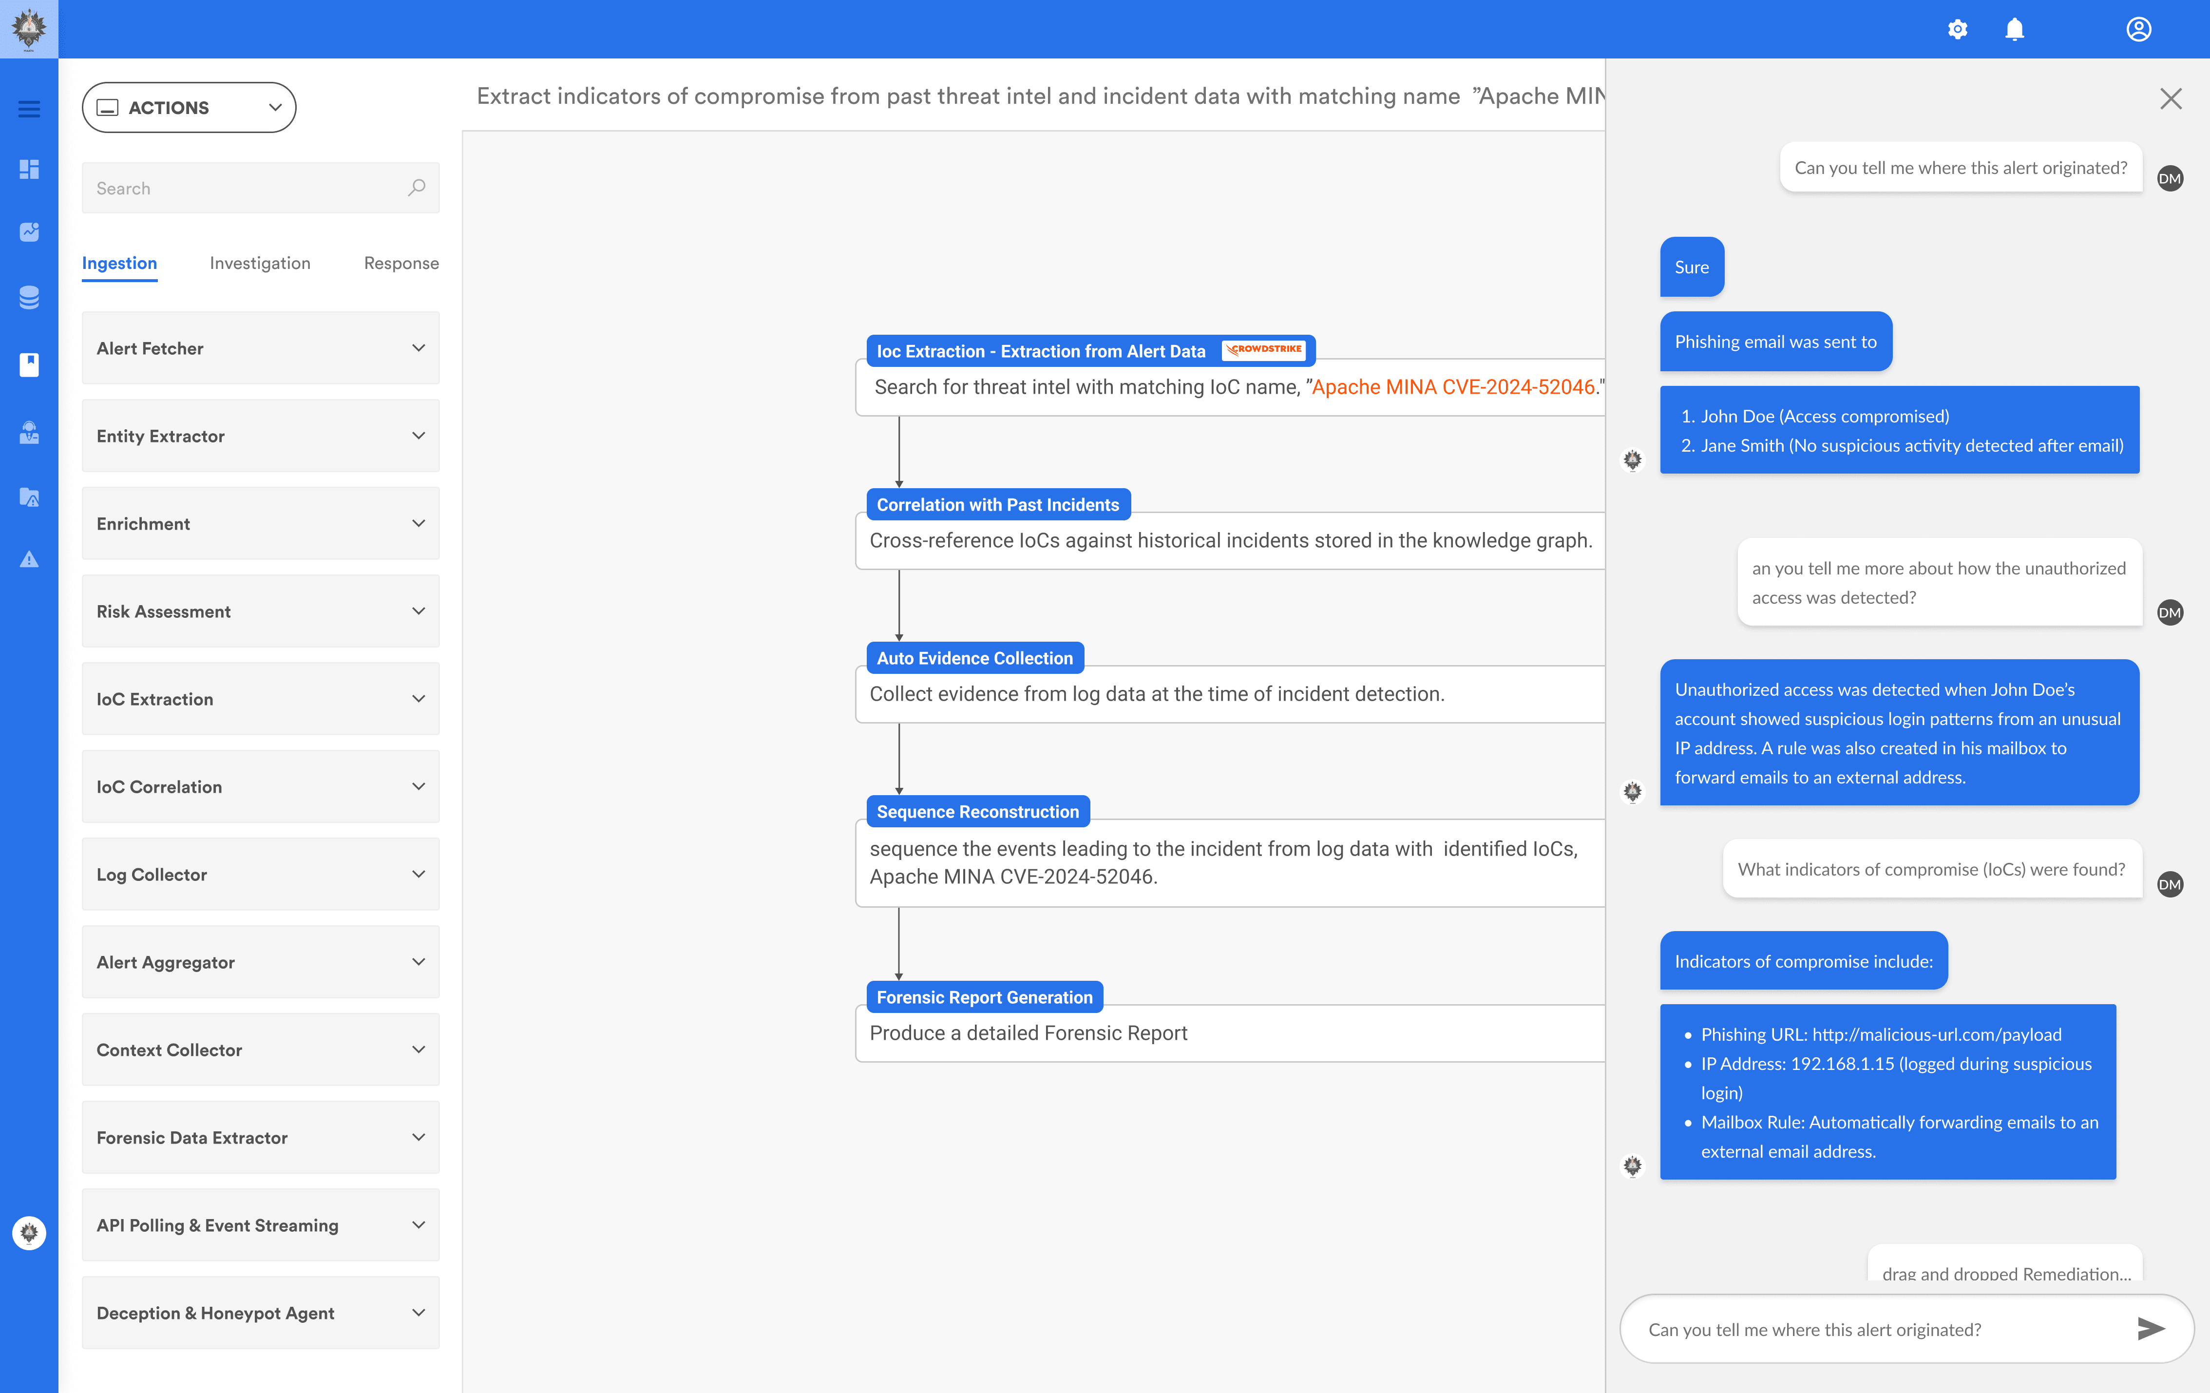Click the search magnifier icon

[x=417, y=187]
